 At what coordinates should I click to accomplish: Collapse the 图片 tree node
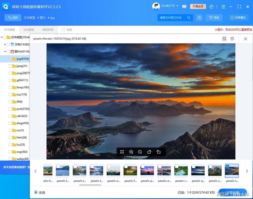click(x=4, y=51)
